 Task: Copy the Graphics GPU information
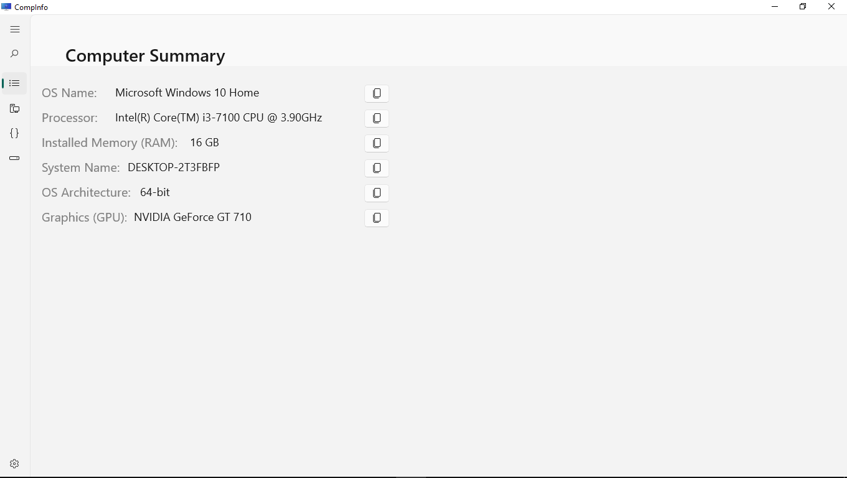(x=377, y=218)
